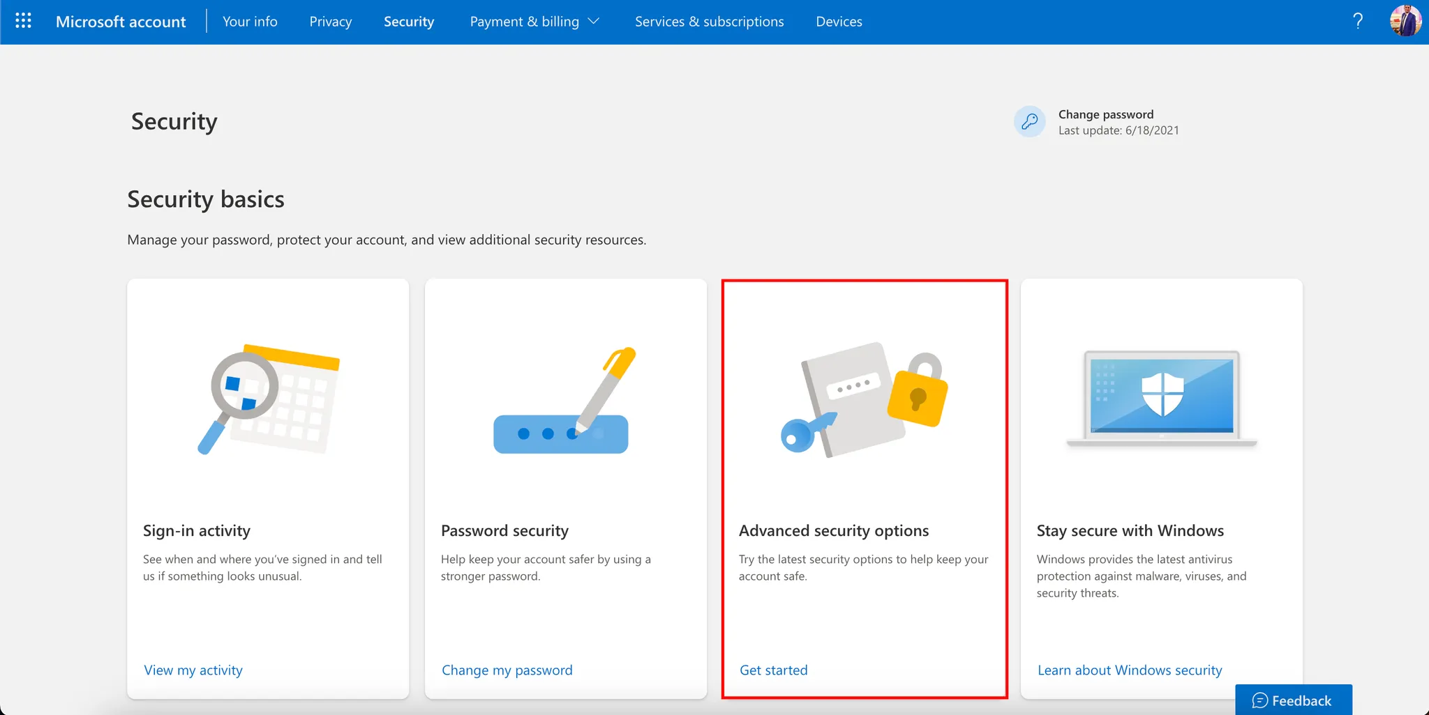
Task: Click the Password security pen illustration
Action: coord(565,400)
